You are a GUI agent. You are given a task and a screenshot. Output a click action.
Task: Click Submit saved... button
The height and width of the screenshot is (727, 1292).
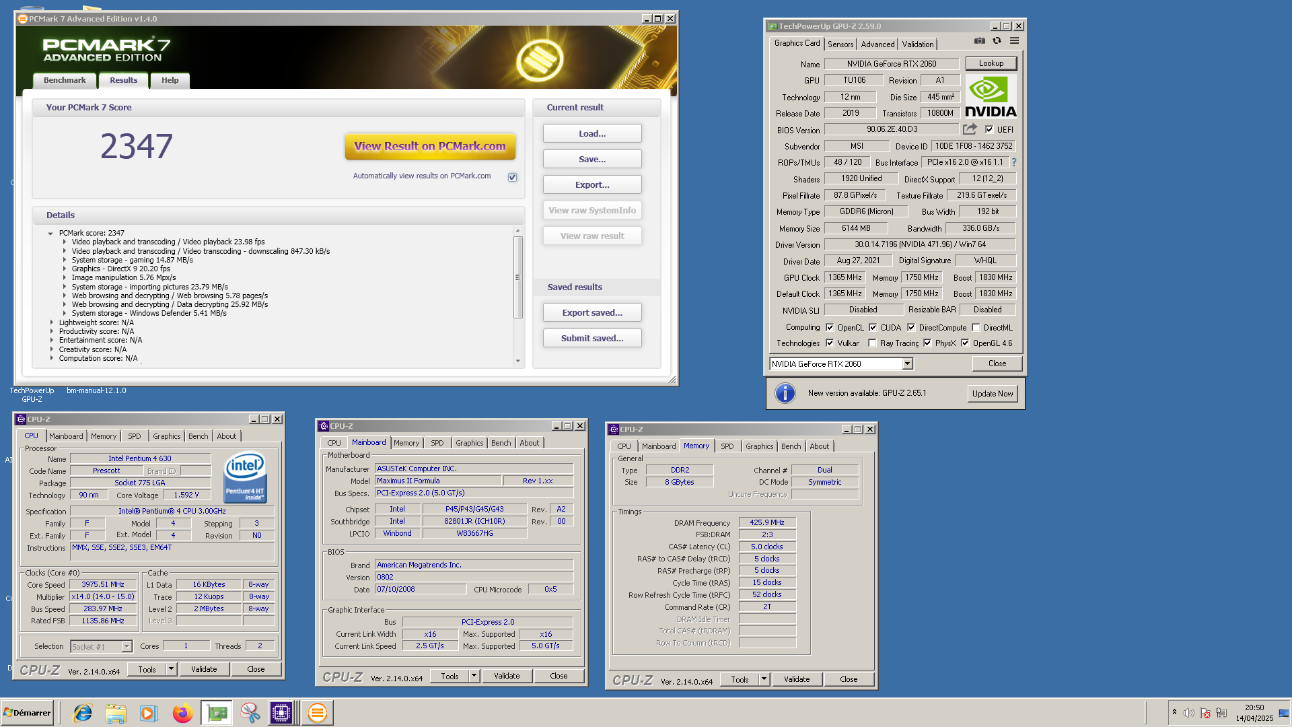pyautogui.click(x=592, y=338)
